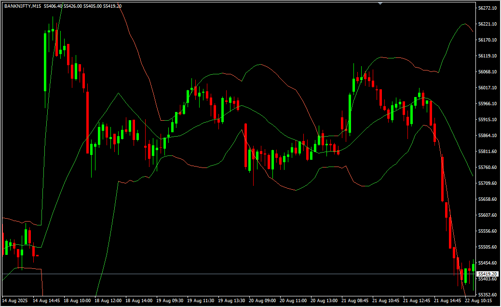
Task: Click the 55352.60 price axis label
Action: [x=487, y=295]
